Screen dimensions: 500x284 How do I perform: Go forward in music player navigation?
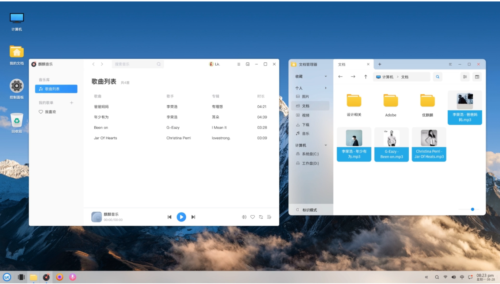coord(102,64)
